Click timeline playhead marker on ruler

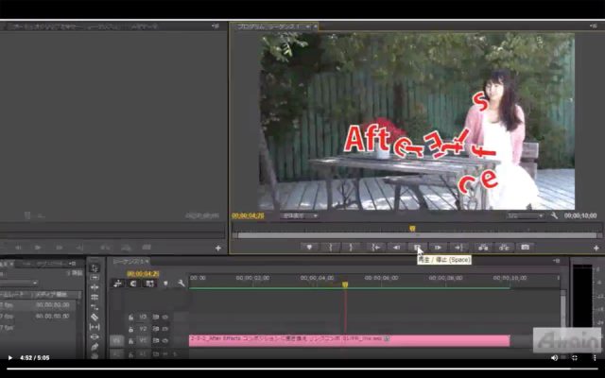pos(345,284)
